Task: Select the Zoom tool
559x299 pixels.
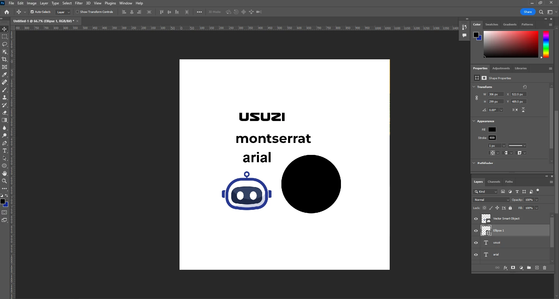Action: [x=4, y=181]
